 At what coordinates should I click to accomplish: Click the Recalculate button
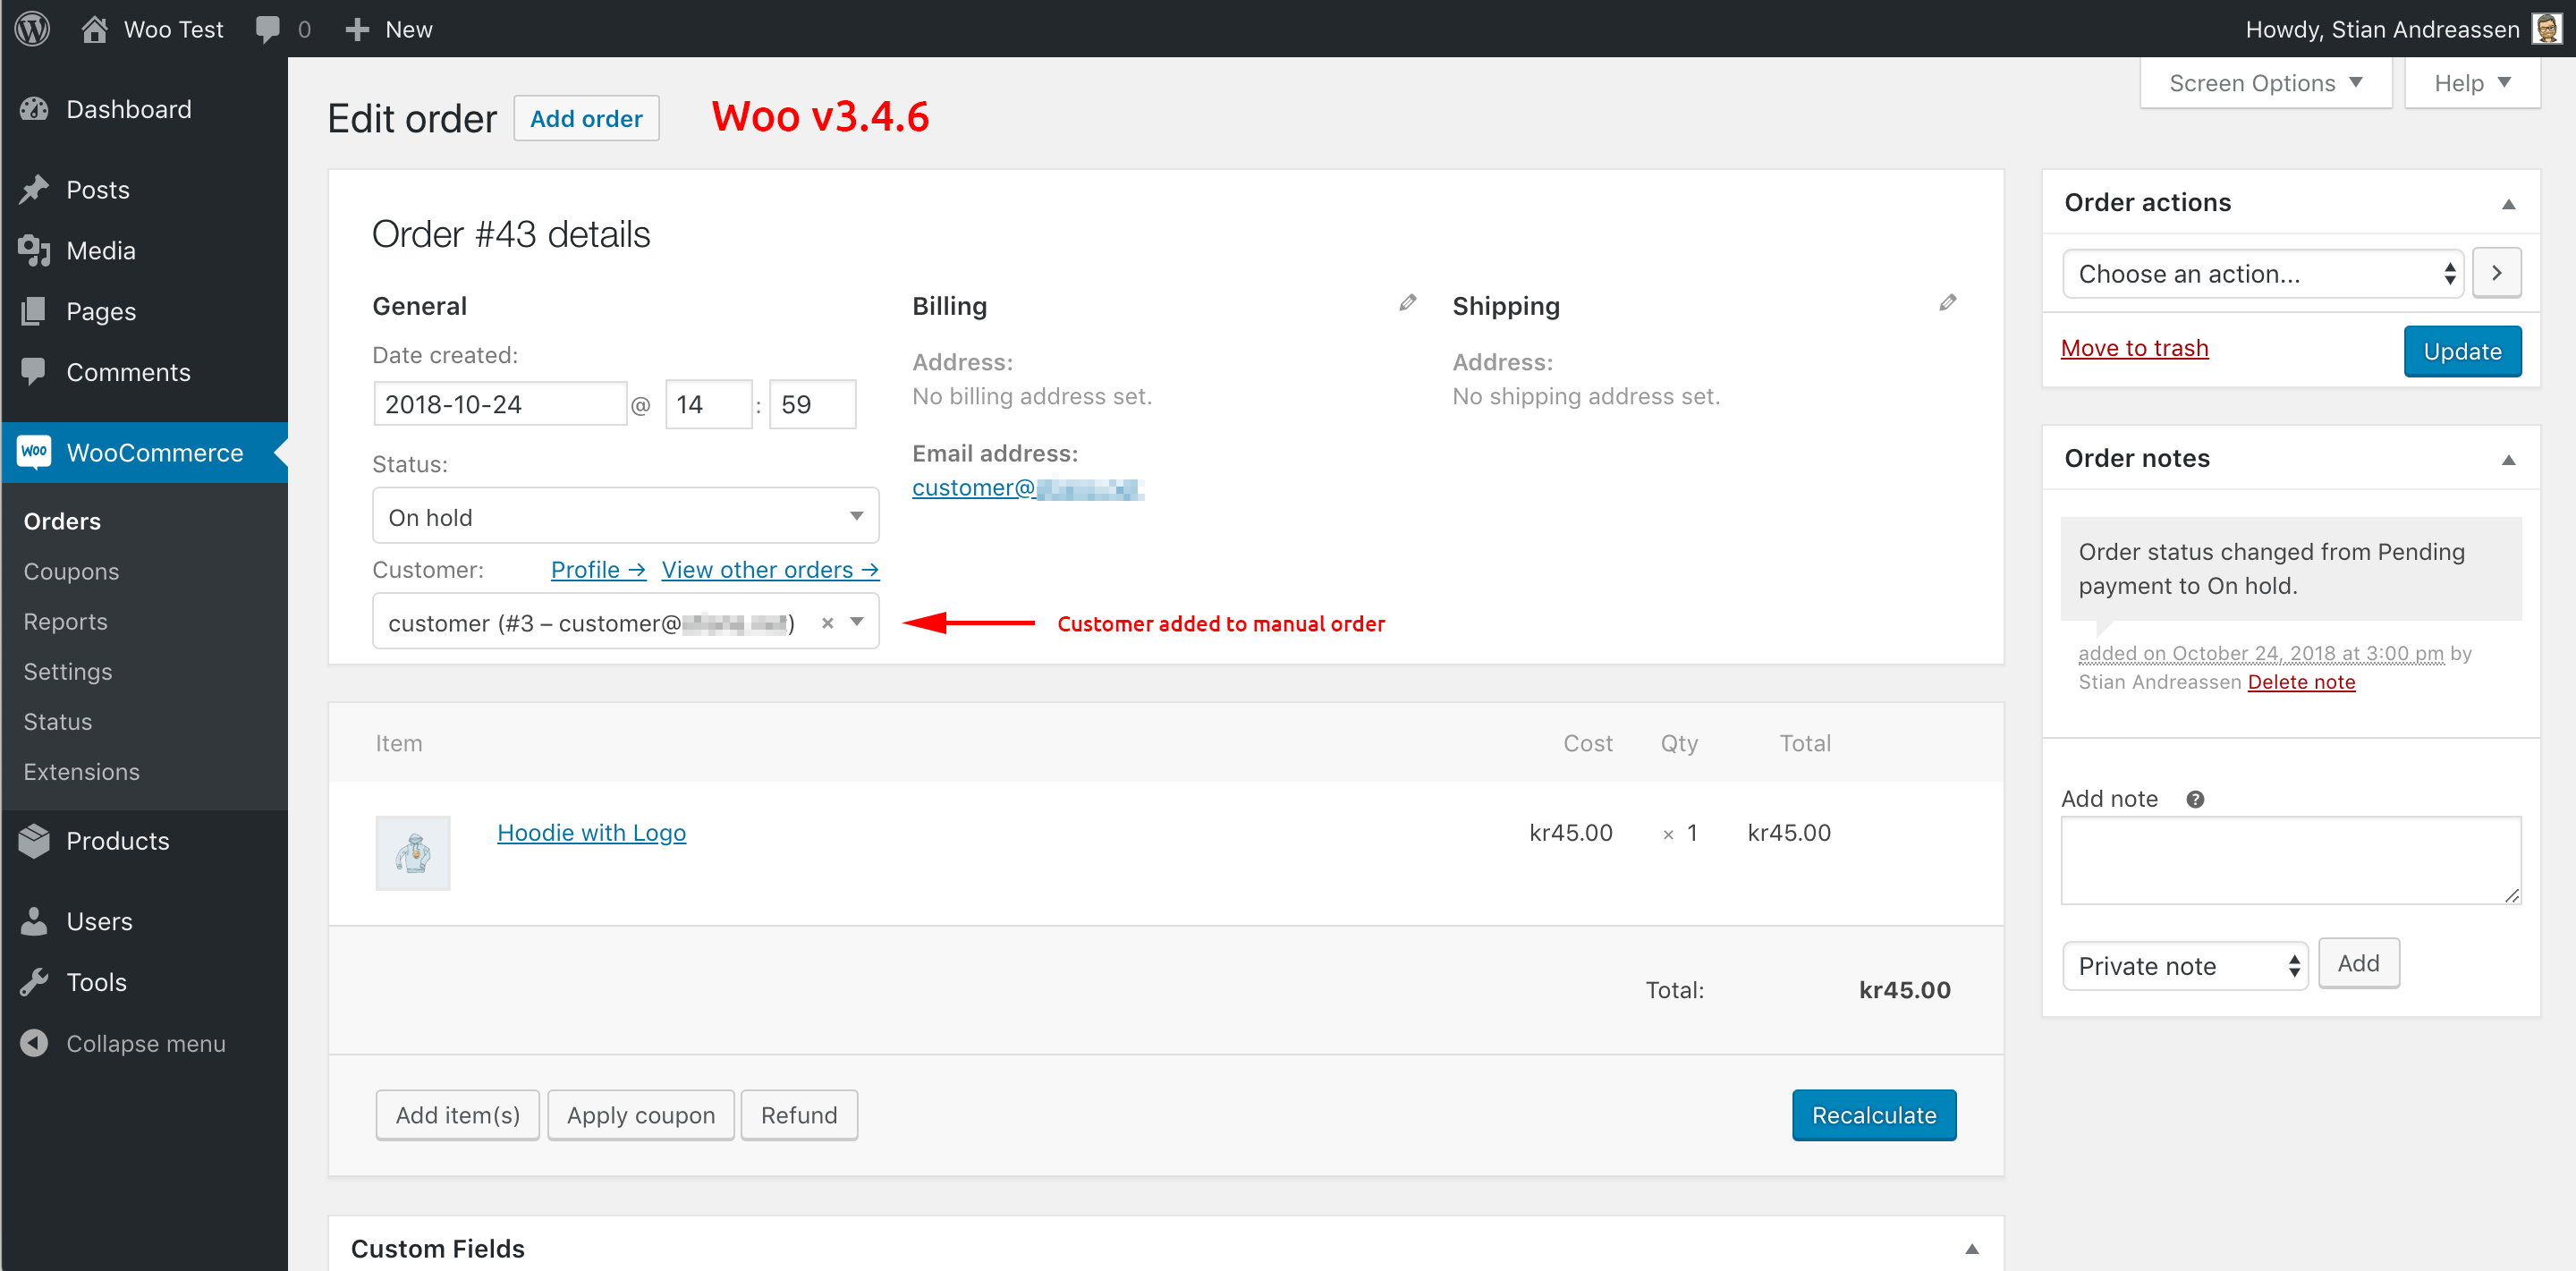[1874, 1115]
